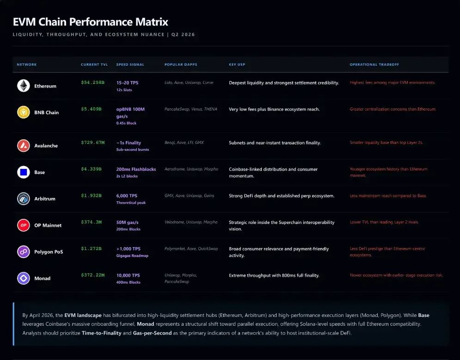Click the EVM Chain Performance Matrix title

[x=91, y=22]
